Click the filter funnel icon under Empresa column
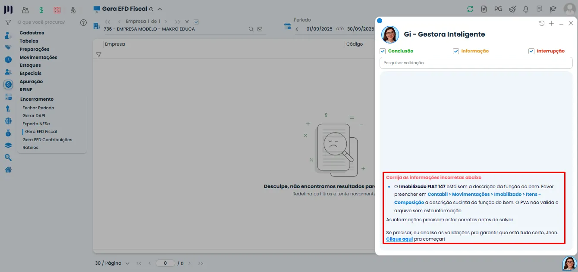This screenshot has height=272, width=578. tap(99, 55)
